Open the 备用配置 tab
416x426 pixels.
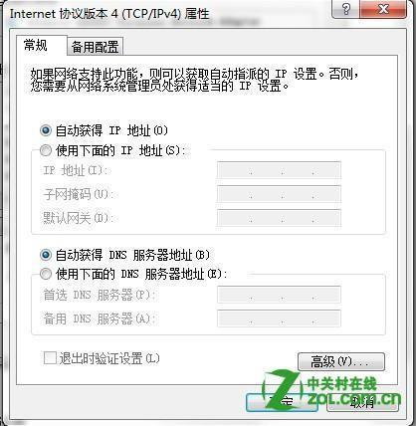96,47
